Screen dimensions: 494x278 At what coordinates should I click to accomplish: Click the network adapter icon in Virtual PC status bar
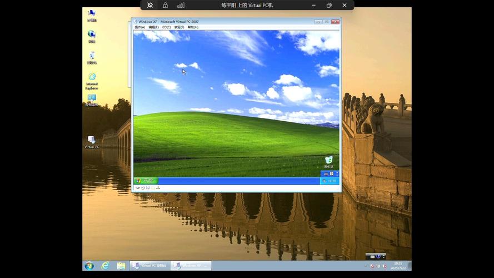tap(158, 188)
